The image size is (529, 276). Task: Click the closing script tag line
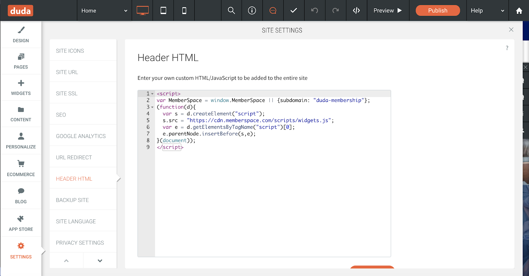point(170,147)
